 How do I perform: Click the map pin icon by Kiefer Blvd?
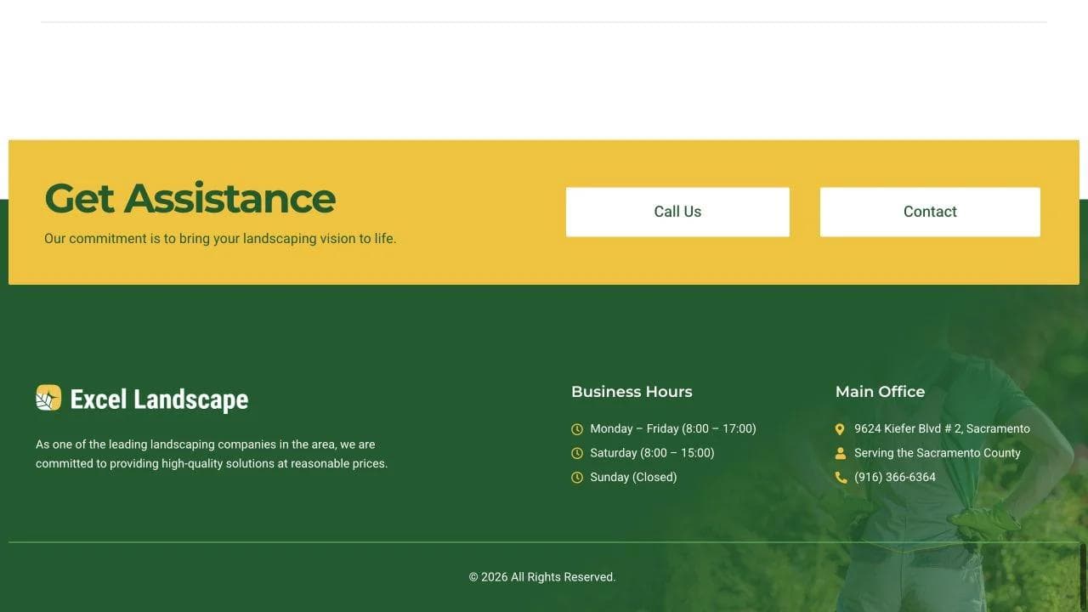[841, 429]
